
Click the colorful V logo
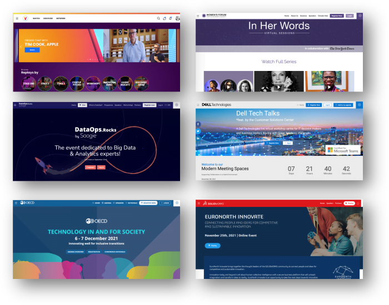[26, 18]
